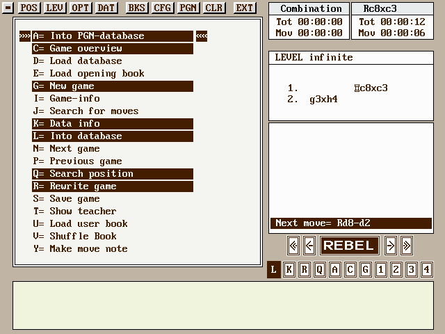Viewport: 445px width, 334px height.
Task: Click the K button in bottom row
Action: [289, 270]
